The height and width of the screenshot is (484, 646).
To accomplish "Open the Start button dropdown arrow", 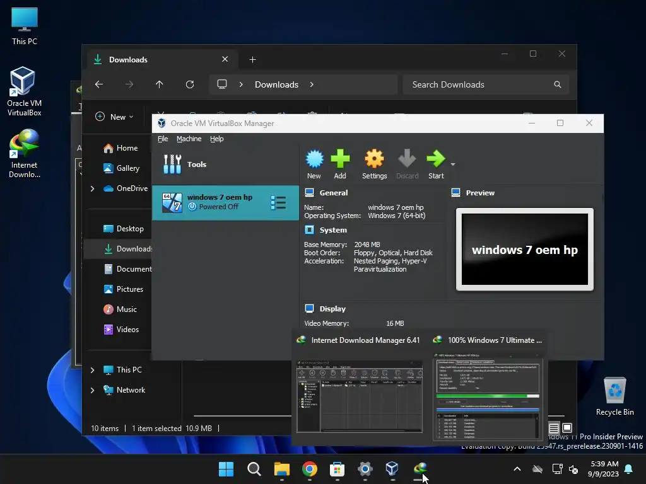I will (453, 164).
